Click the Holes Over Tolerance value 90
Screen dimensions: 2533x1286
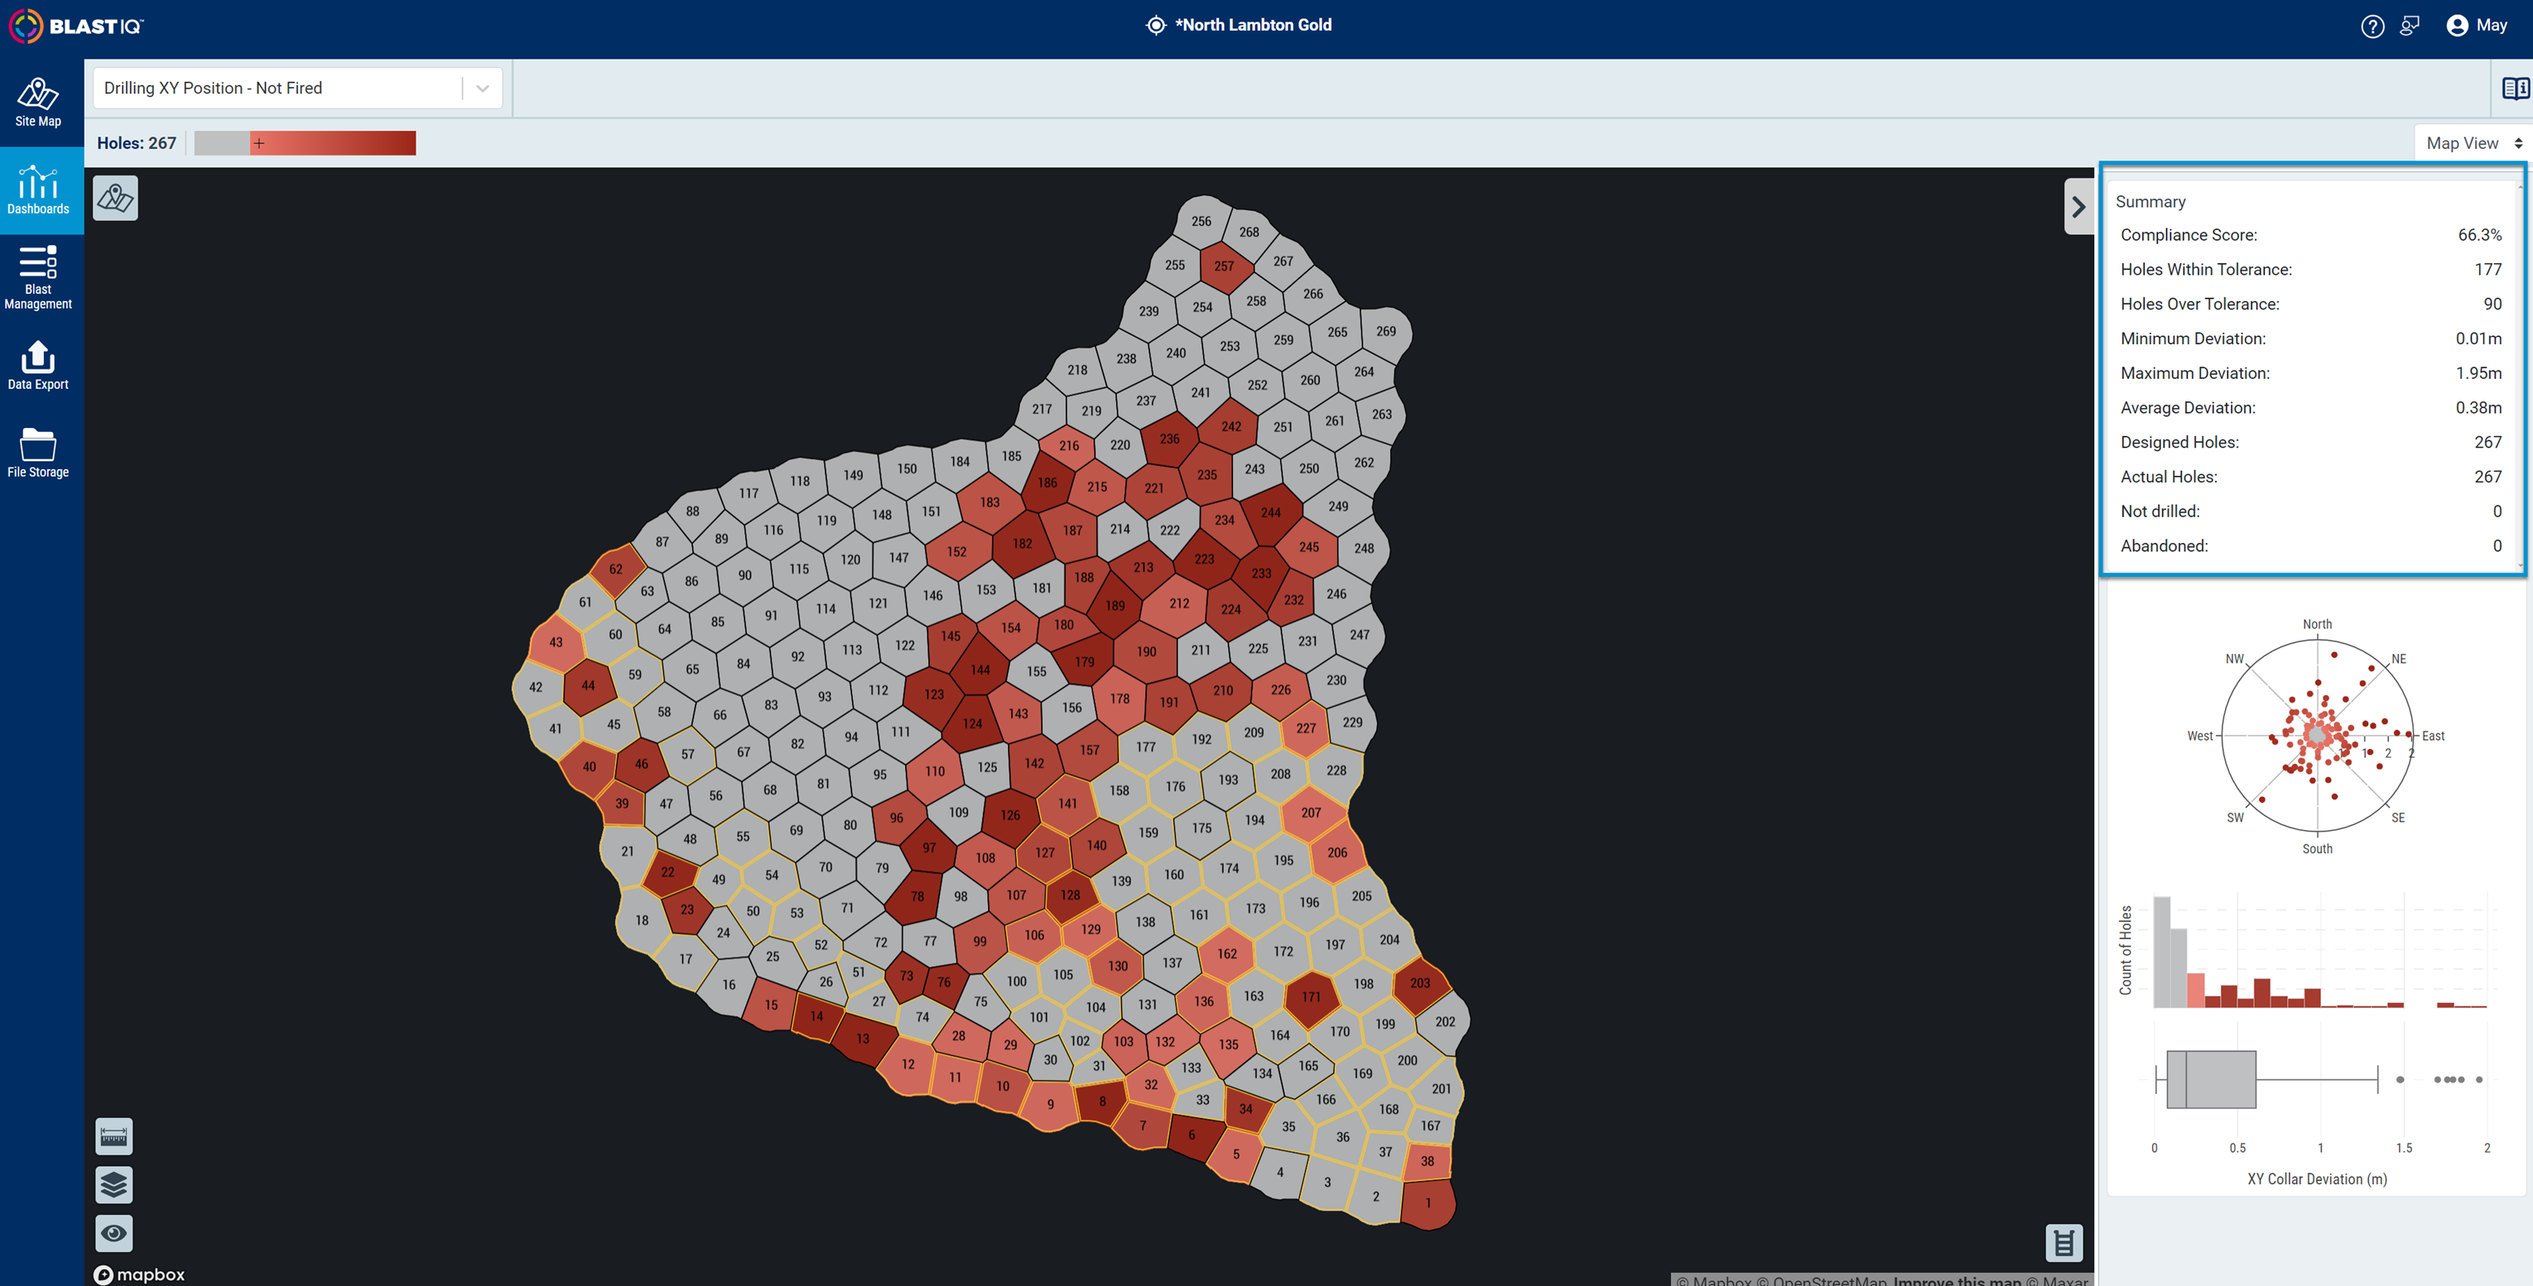[2492, 305]
